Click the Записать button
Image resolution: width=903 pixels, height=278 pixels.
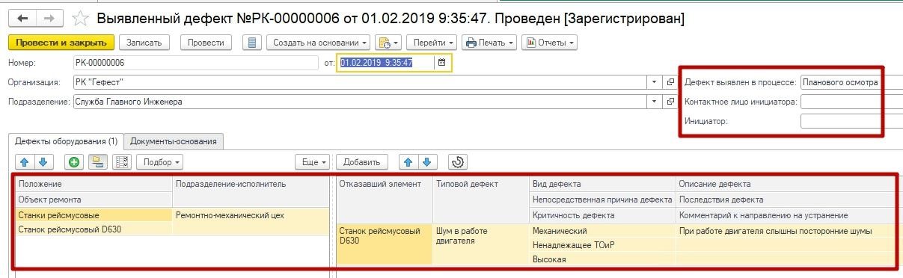coord(144,43)
